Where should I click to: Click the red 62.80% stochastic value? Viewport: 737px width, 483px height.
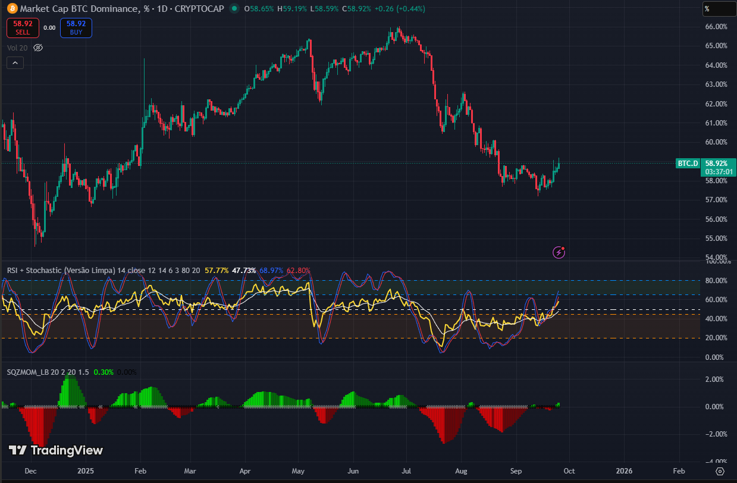pos(299,270)
